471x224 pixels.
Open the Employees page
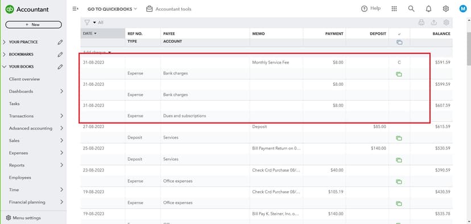coord(20,177)
